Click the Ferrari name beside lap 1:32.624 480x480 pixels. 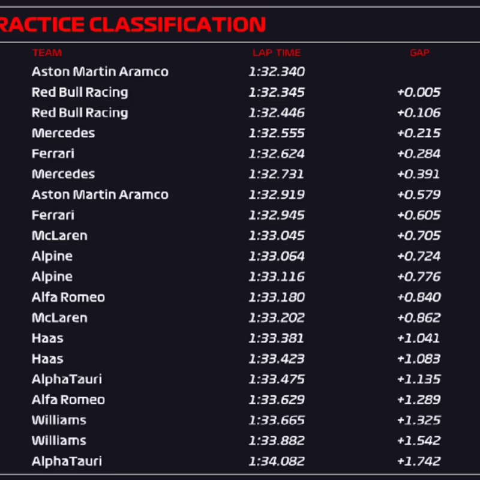click(53, 154)
